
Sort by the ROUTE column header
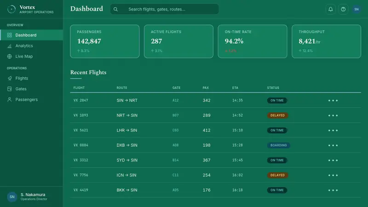[x=122, y=88]
